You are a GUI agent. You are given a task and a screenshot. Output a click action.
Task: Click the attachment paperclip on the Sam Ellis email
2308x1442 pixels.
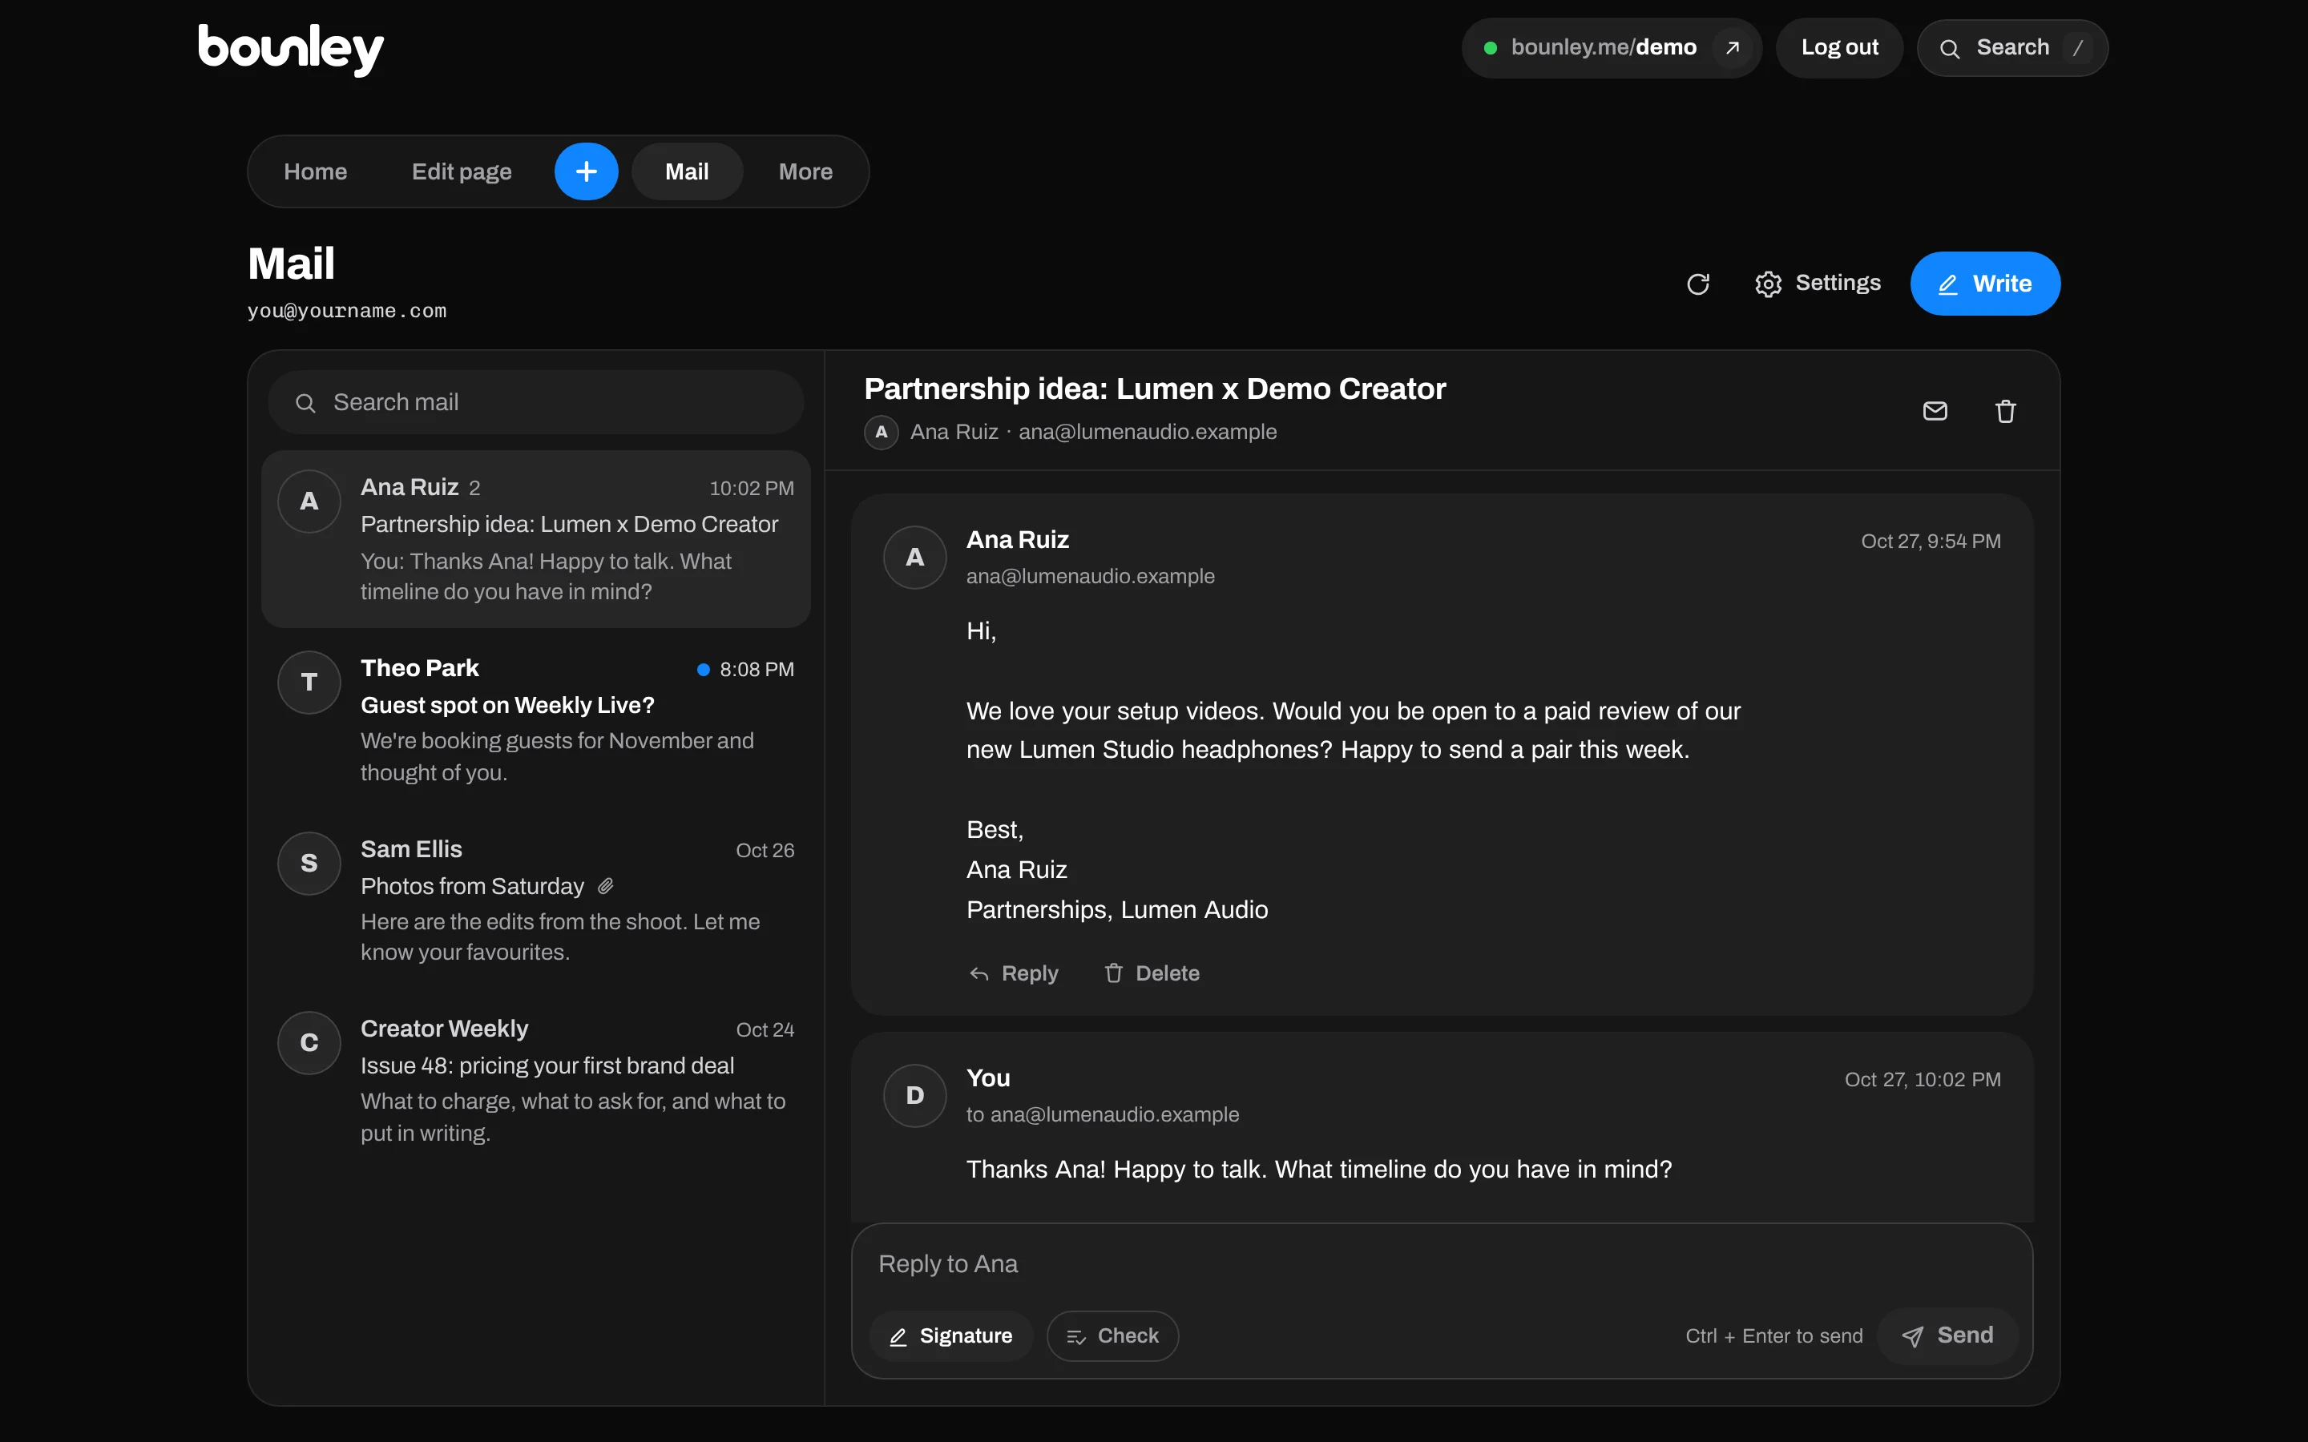(606, 886)
